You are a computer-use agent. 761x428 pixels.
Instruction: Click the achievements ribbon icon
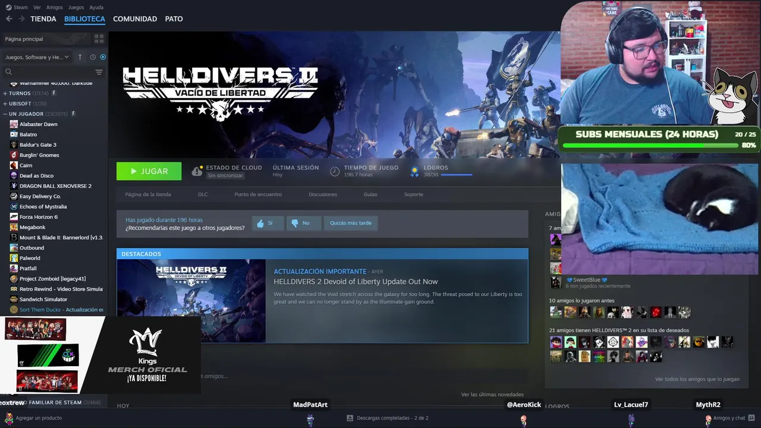[415, 171]
